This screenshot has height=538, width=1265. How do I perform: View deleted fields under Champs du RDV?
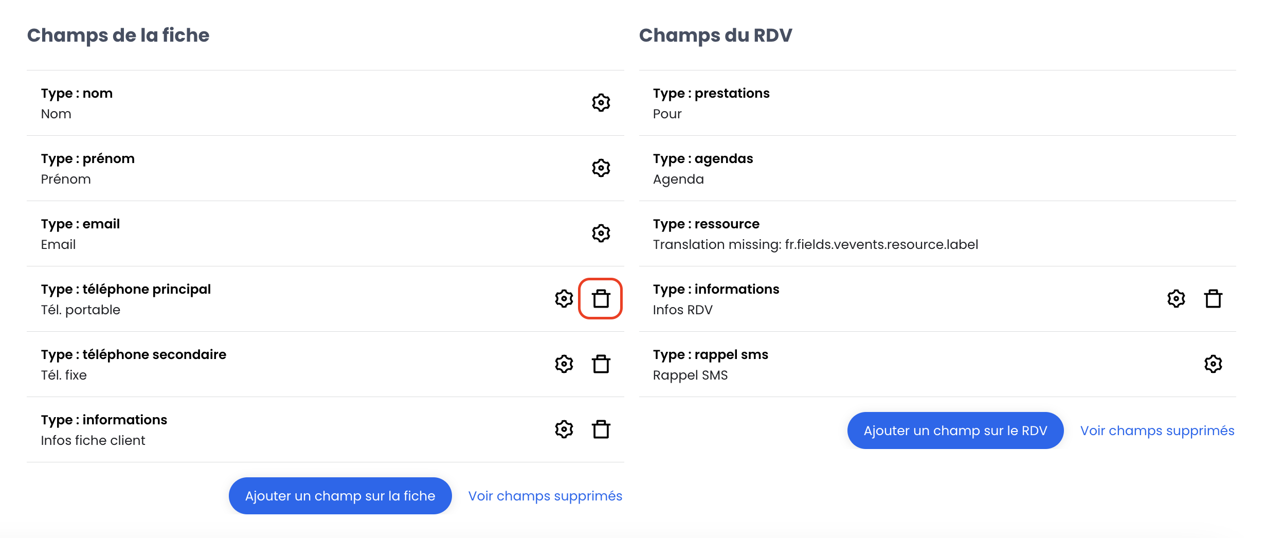[1157, 431]
